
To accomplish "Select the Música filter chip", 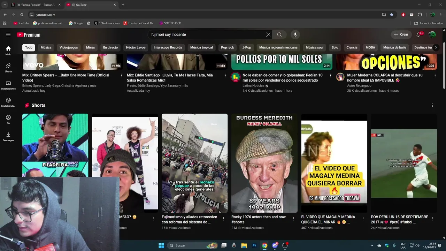I will tap(46, 47).
